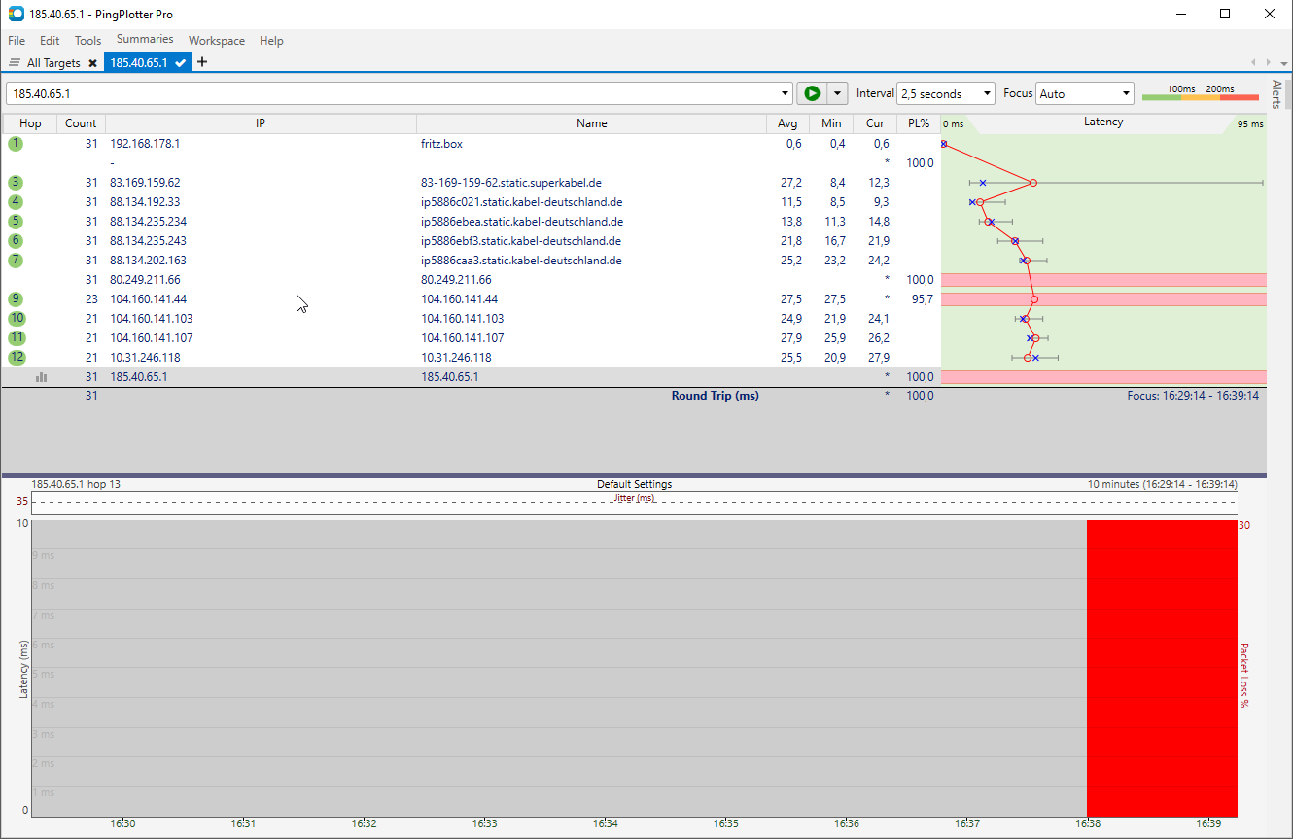The image size is (1293, 839).
Task: Click the IP column header
Action: (261, 123)
